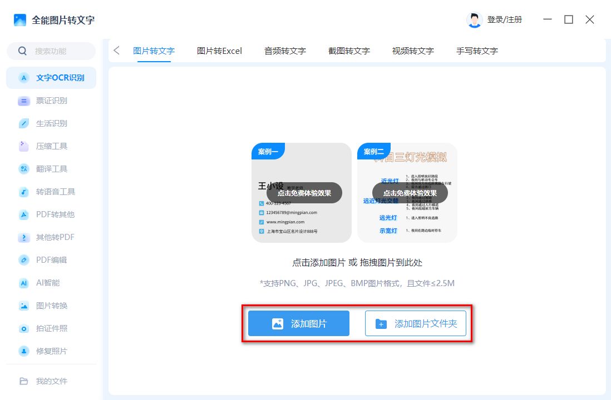The image size is (611, 400).
Task: Click the 其他转PDF sidebar icon
Action: (x=24, y=237)
